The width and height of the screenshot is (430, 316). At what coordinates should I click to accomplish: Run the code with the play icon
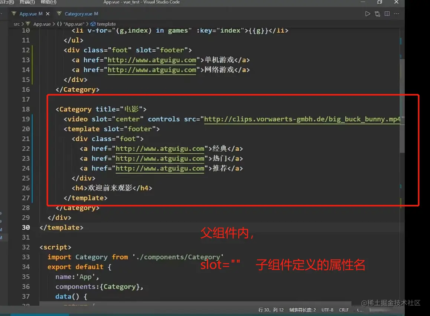[368, 14]
